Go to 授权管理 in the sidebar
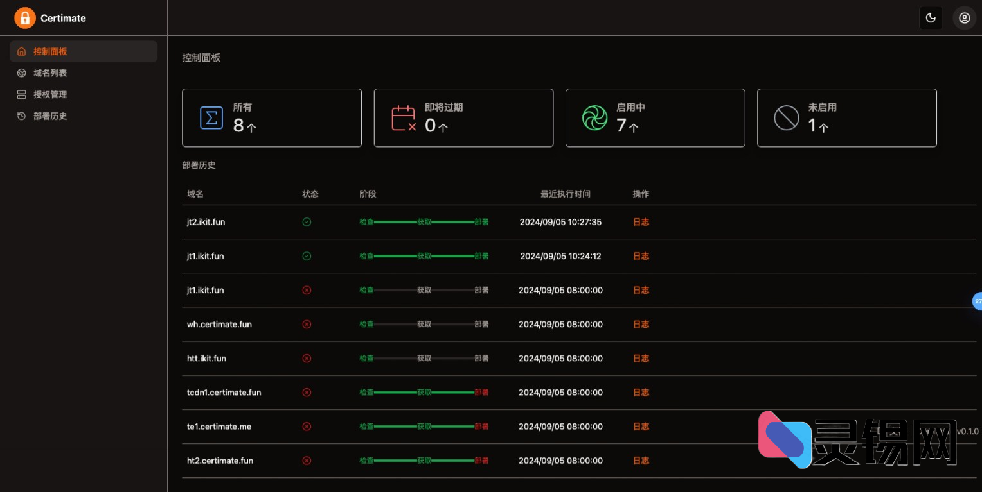Viewport: 982px width, 492px height. point(50,94)
